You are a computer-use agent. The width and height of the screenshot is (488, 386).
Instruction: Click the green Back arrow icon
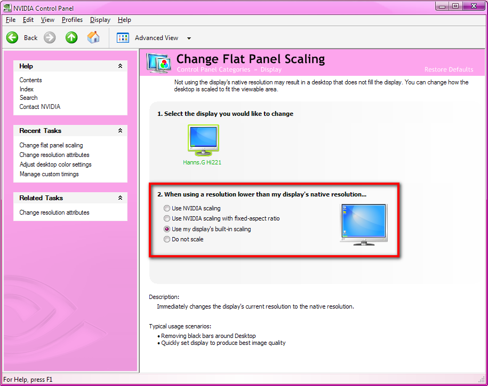click(x=12, y=38)
